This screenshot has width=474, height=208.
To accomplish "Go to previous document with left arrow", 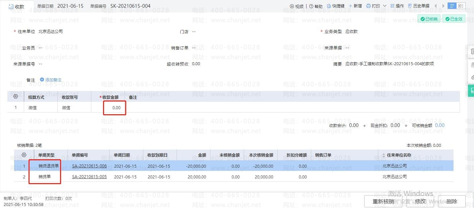I will [x=435, y=6].
